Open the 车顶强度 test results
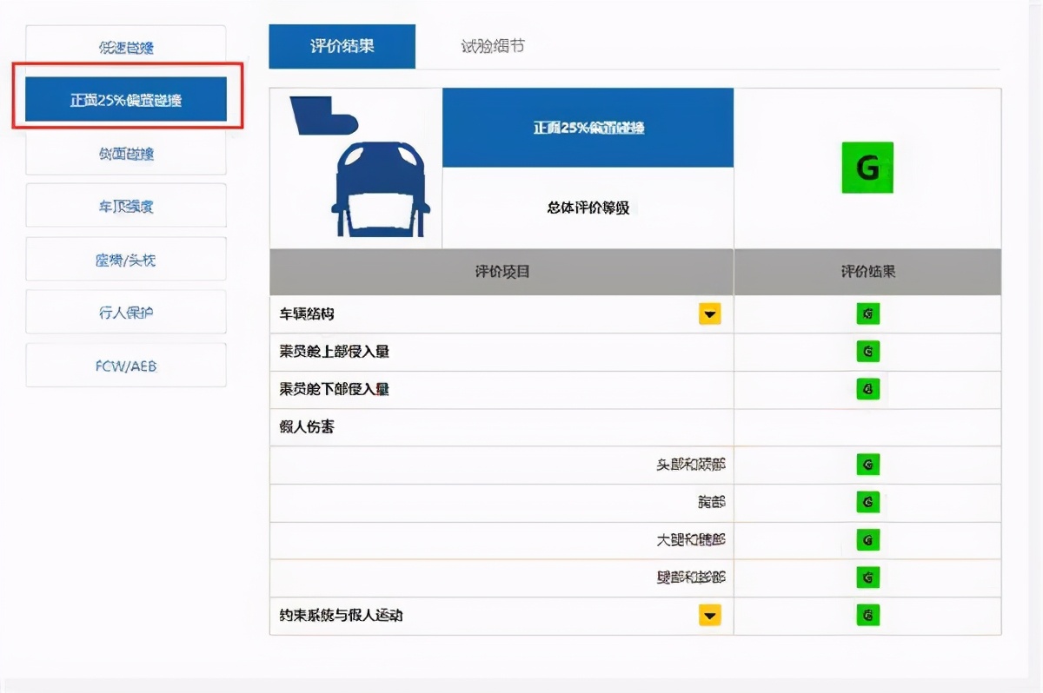 [x=125, y=205]
